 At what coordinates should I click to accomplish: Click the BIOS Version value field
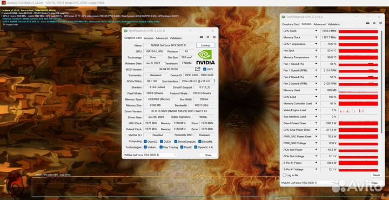(x=169, y=69)
